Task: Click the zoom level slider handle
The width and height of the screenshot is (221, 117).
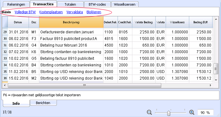Action: point(169,113)
